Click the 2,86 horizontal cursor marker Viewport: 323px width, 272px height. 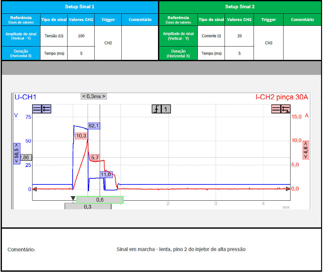(25, 157)
